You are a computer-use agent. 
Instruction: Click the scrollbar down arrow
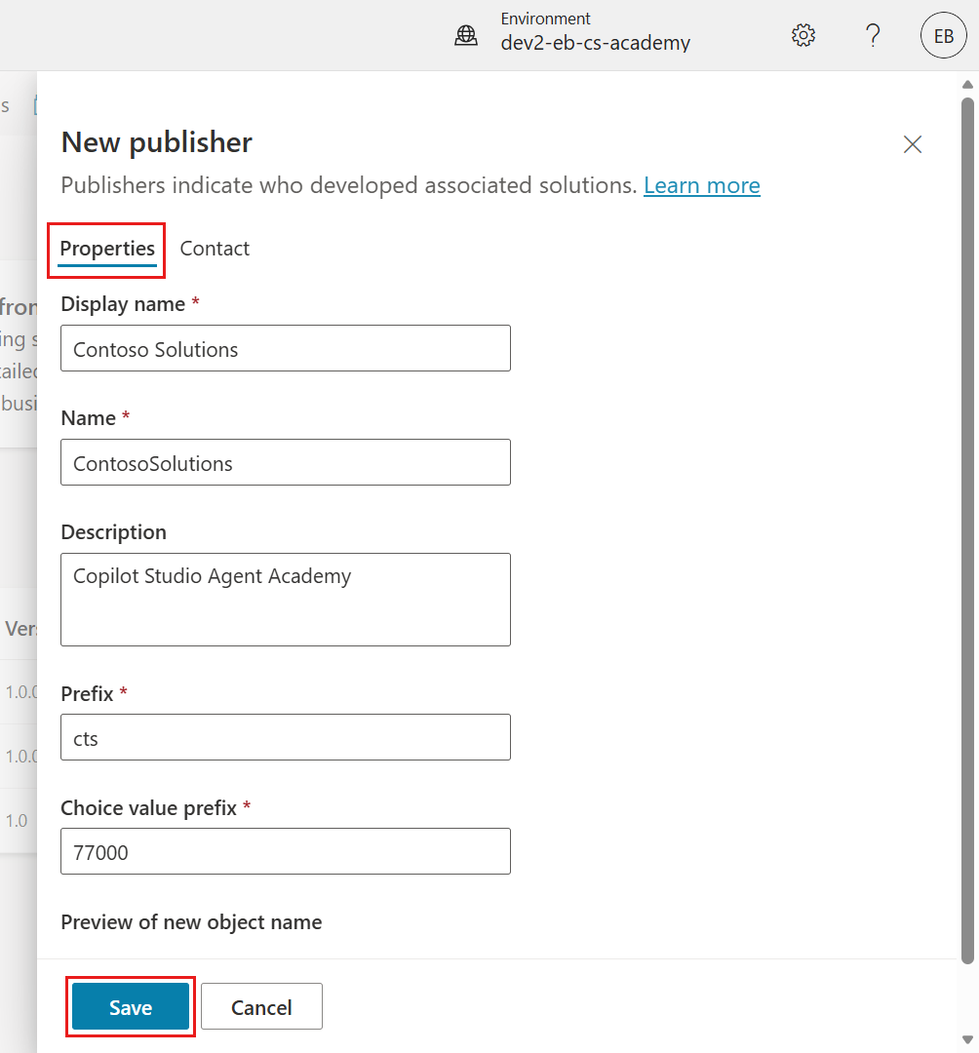(967, 1039)
